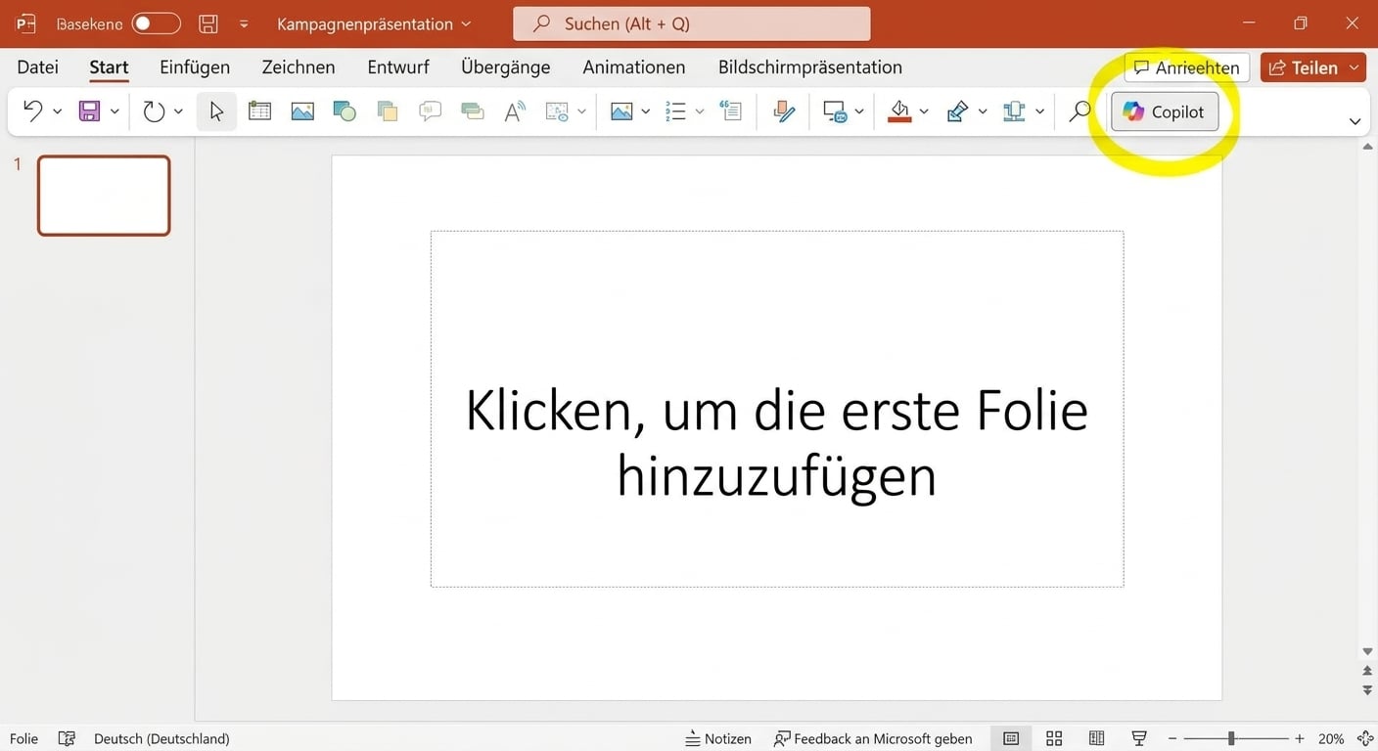Click the outline pen color icon
Viewport: 1378px width, 751px height.
pyautogui.click(x=957, y=111)
